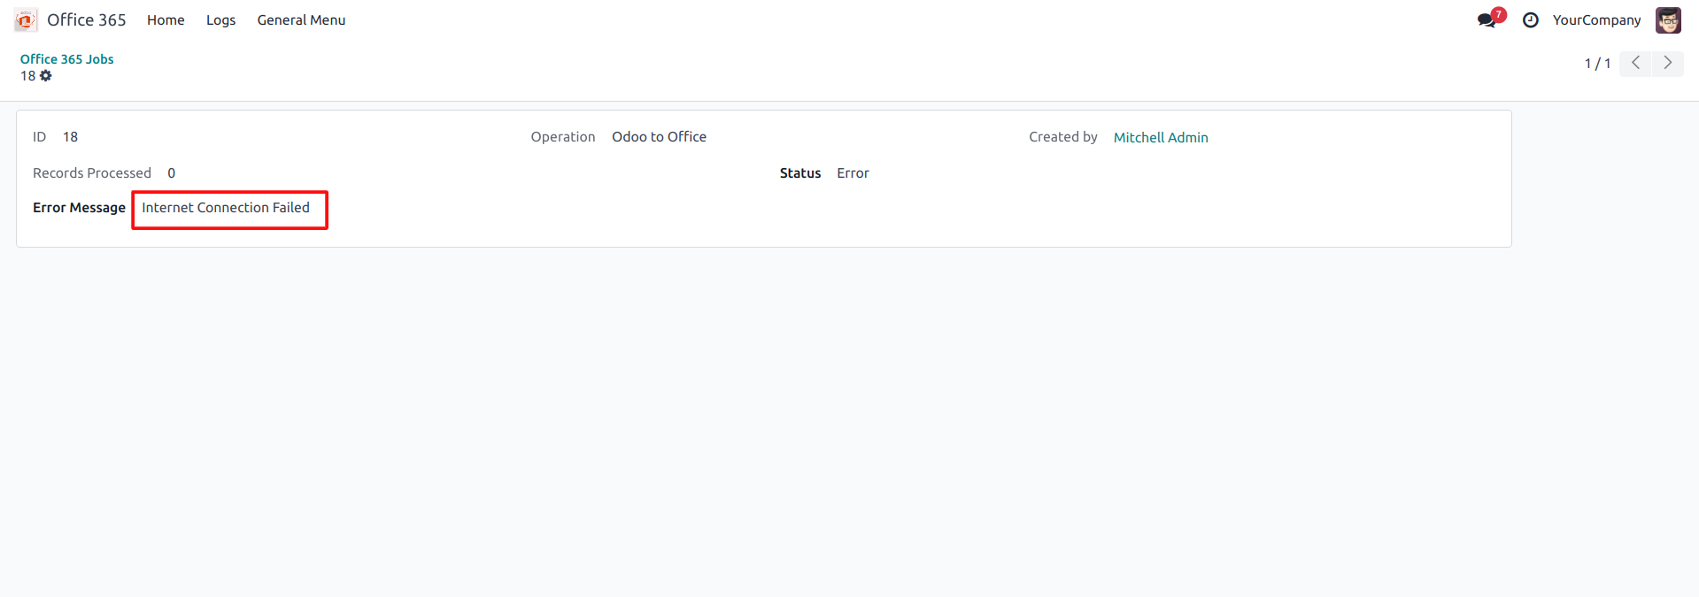Click the Internet Connection Failed error message
1699x597 pixels.
[226, 208]
